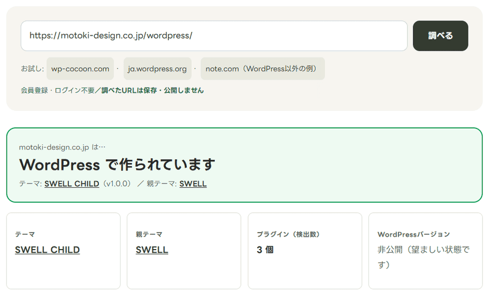Click 非公開（望ましい状態です） version text
This screenshot has height=295, width=489.
click(x=423, y=257)
